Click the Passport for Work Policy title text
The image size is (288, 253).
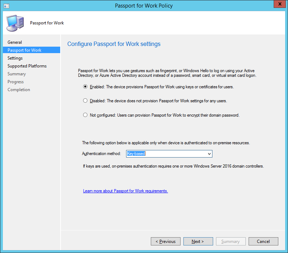144,6
